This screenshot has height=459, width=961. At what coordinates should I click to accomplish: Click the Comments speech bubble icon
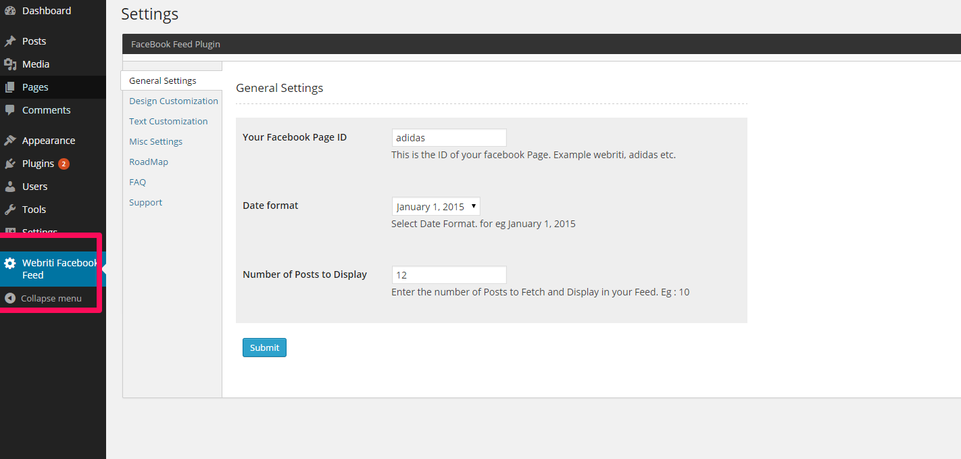[x=10, y=110]
